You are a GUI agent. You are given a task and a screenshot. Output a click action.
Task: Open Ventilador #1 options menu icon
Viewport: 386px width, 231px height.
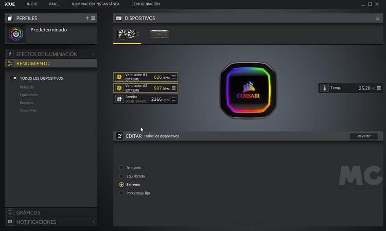[173, 77]
